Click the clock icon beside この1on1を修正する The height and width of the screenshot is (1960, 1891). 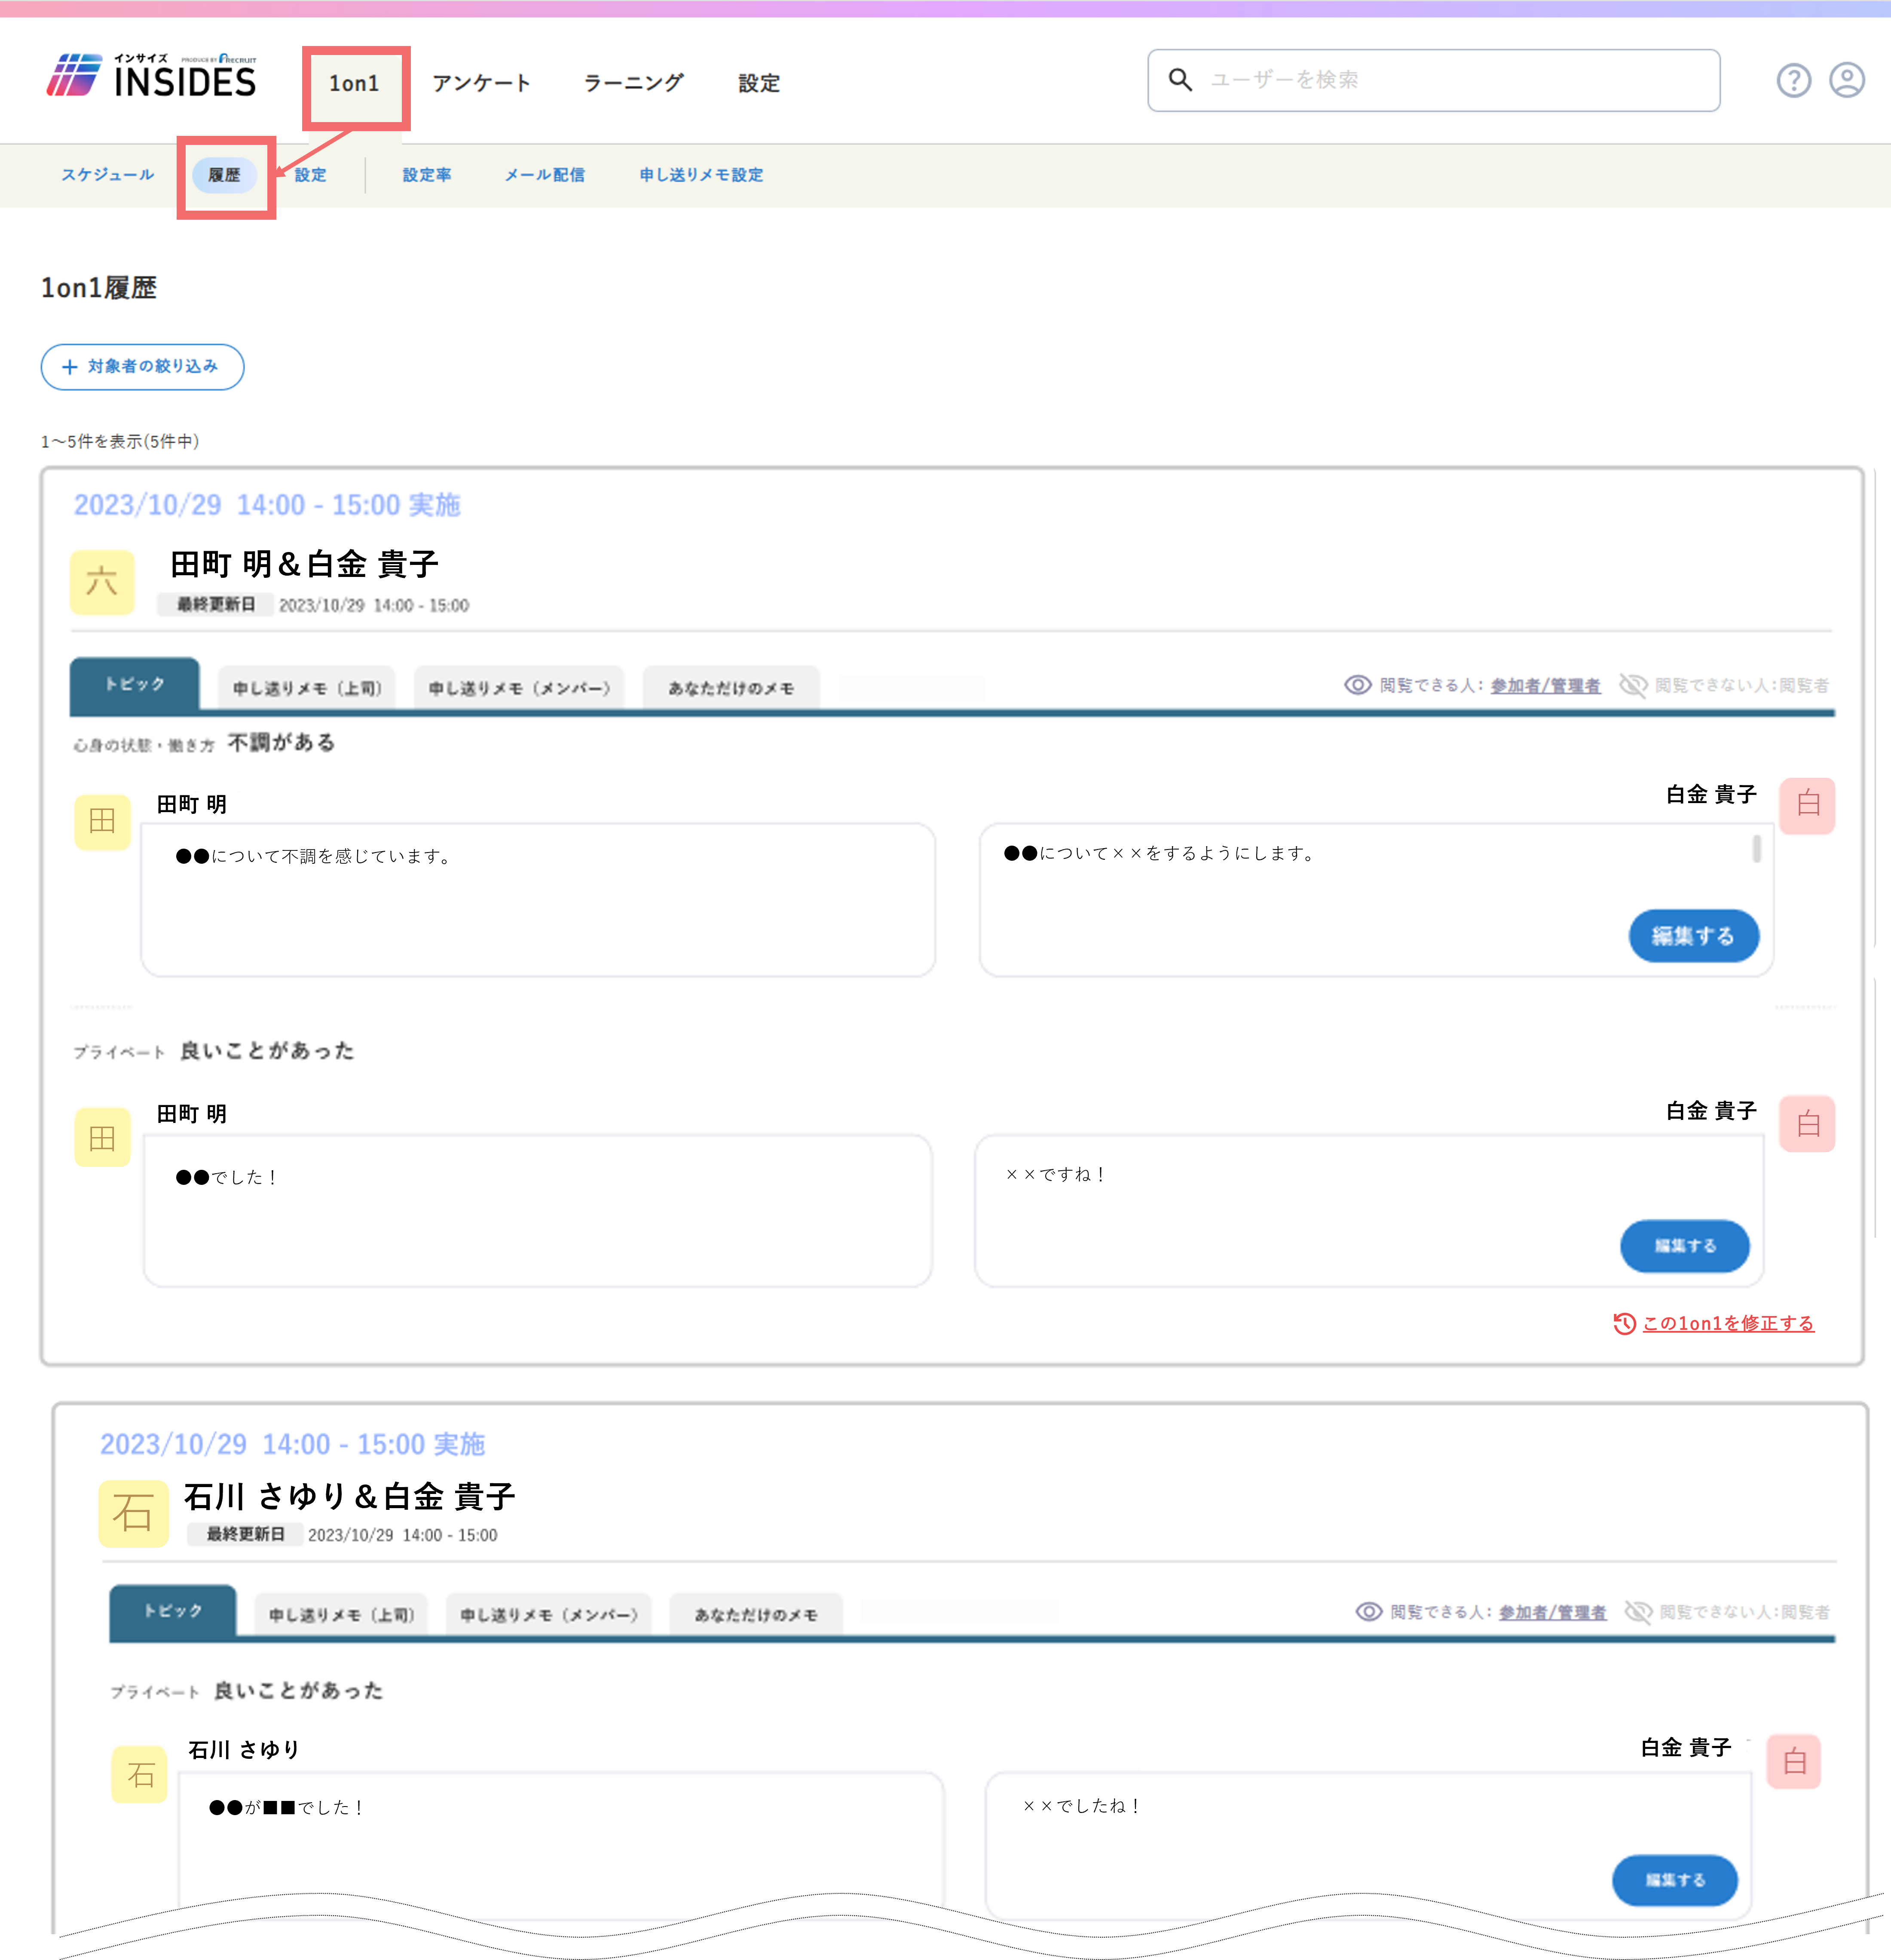click(1624, 1323)
